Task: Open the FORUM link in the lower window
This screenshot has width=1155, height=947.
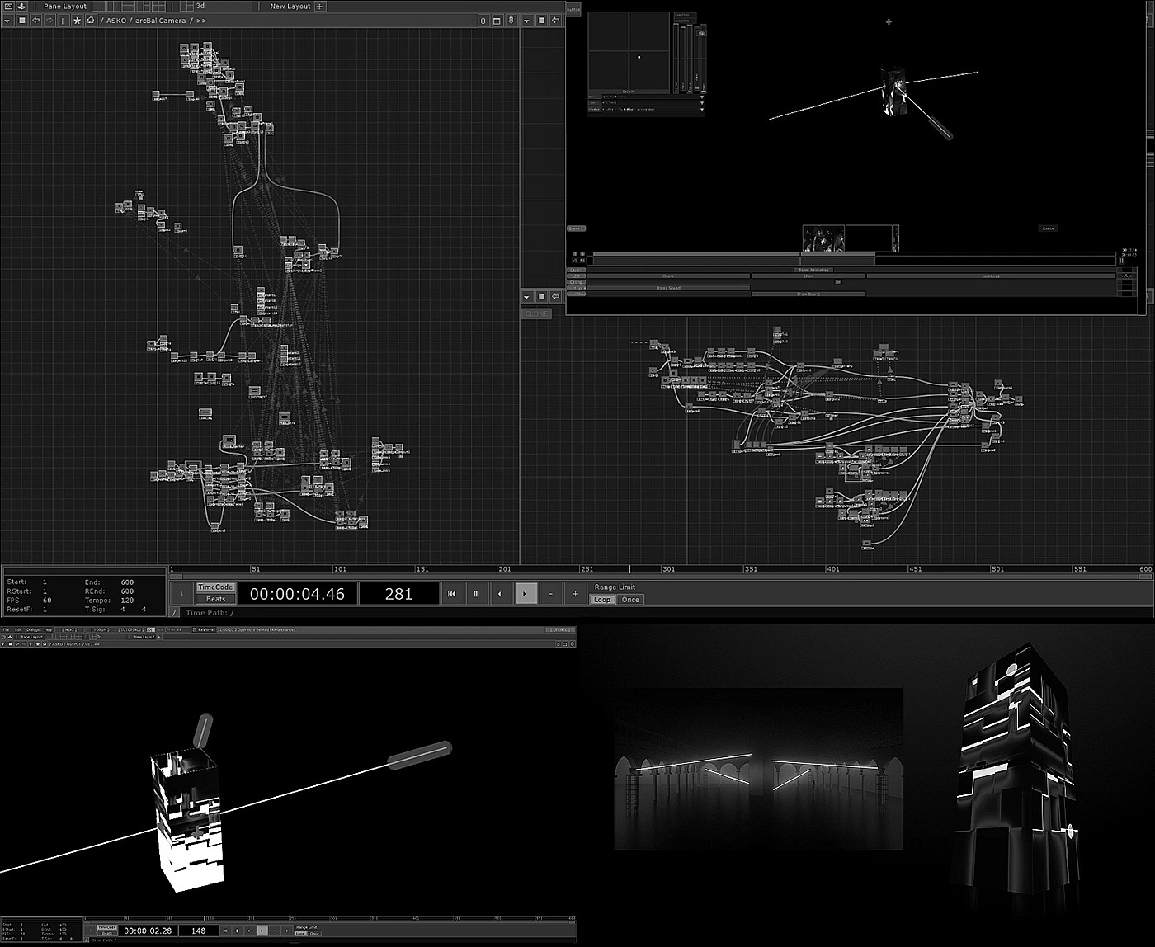Action: click(x=100, y=629)
